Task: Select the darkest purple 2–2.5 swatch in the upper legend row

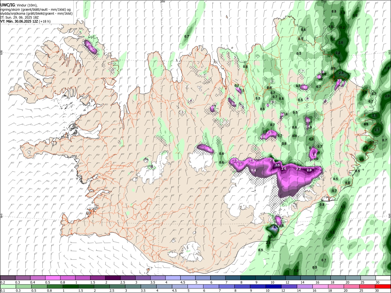Action: (112, 278)
